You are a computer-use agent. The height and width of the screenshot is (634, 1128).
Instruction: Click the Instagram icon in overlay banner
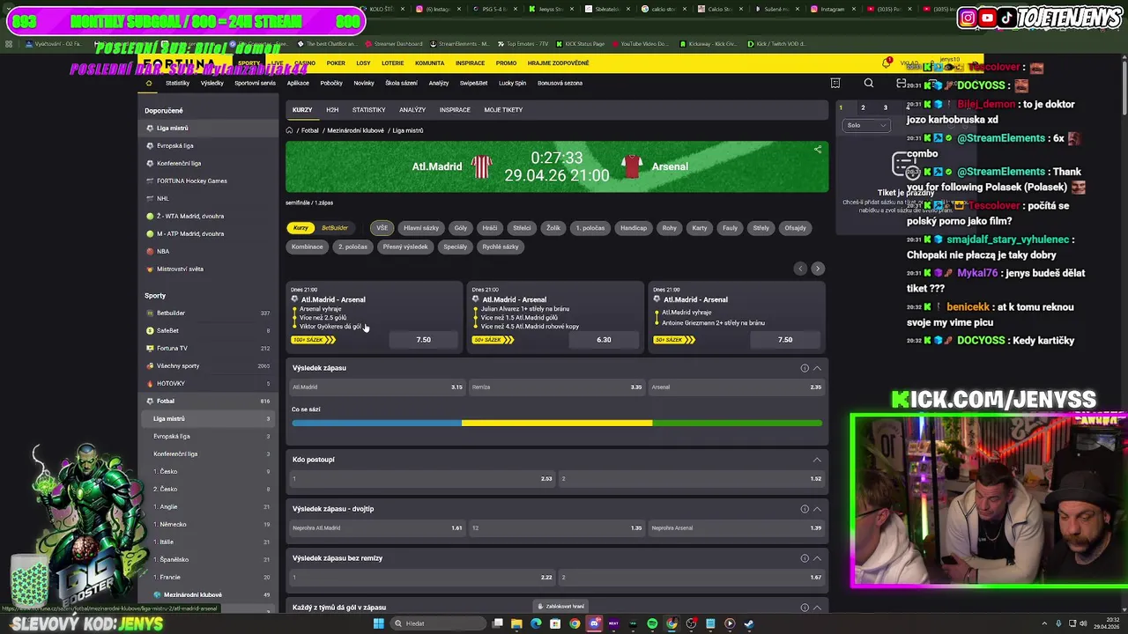(968, 18)
